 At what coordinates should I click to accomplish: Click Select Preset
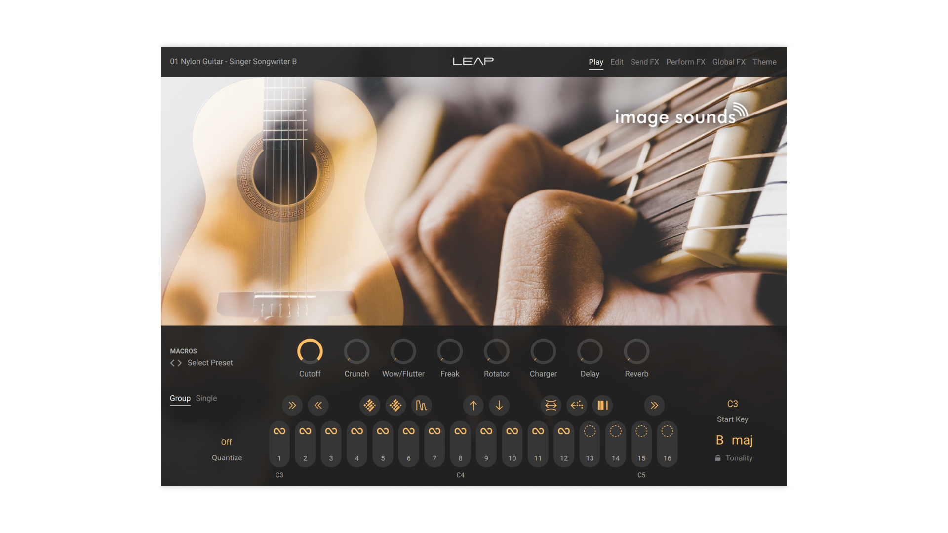[210, 363]
